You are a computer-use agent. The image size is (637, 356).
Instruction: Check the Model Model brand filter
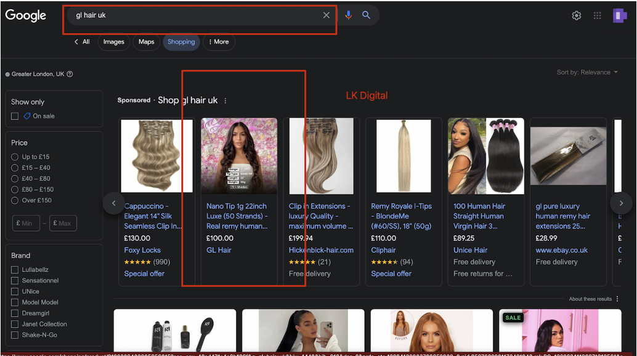(x=15, y=302)
